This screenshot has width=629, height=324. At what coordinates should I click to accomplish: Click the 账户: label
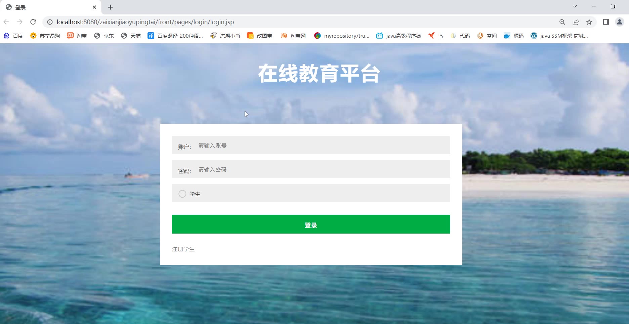[184, 147]
